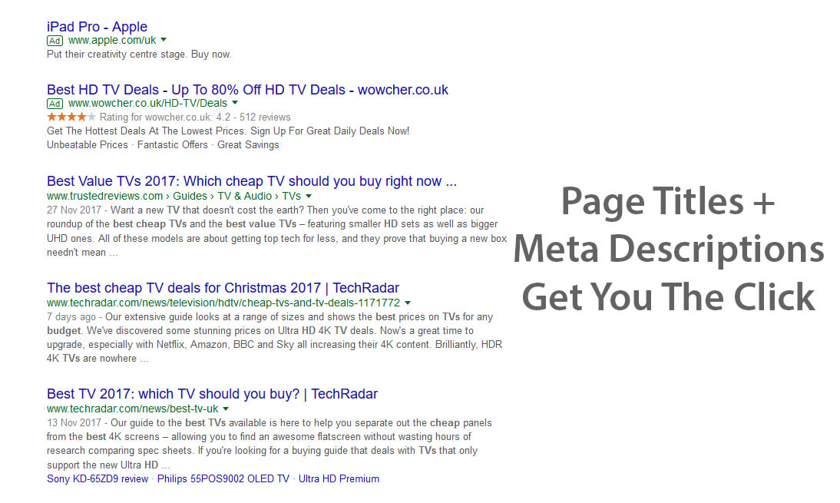Screen dimensions: 840x503
Task: Click 'Unbeatable Prices' callout text
Action: click(88, 145)
